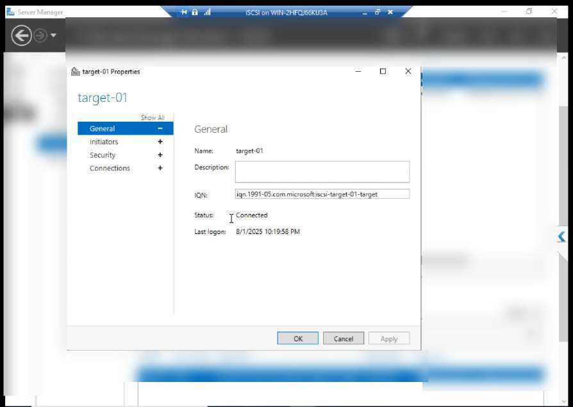The height and width of the screenshot is (407, 573).
Task: Click the Show All link
Action: 153,118
